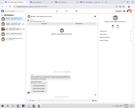The image size is (135, 108).
Task: Open the Home feed icon
Action: [57, 11]
